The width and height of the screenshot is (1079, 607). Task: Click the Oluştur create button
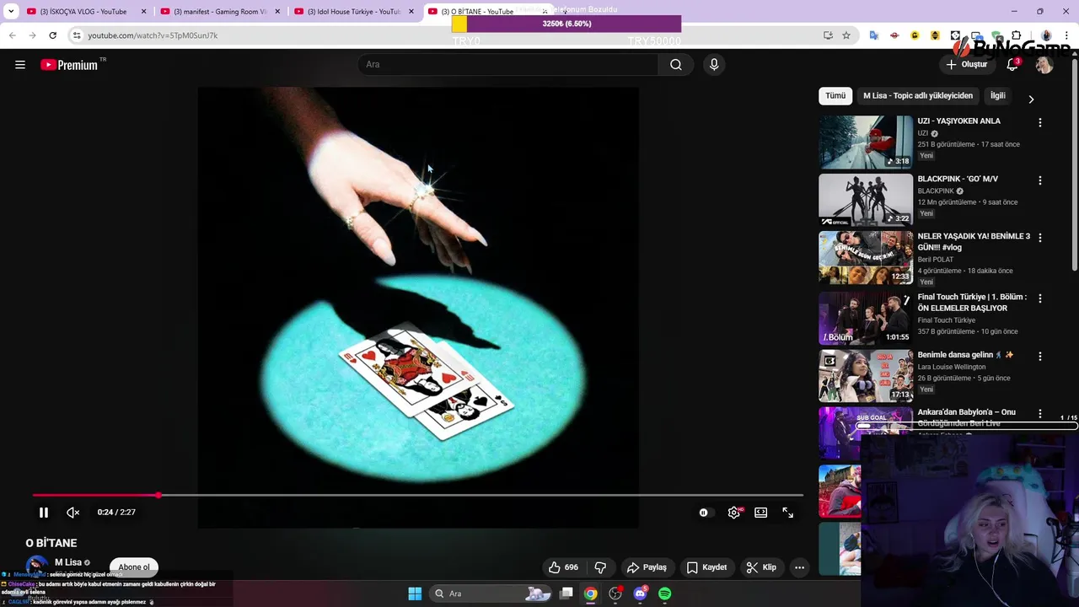click(966, 64)
